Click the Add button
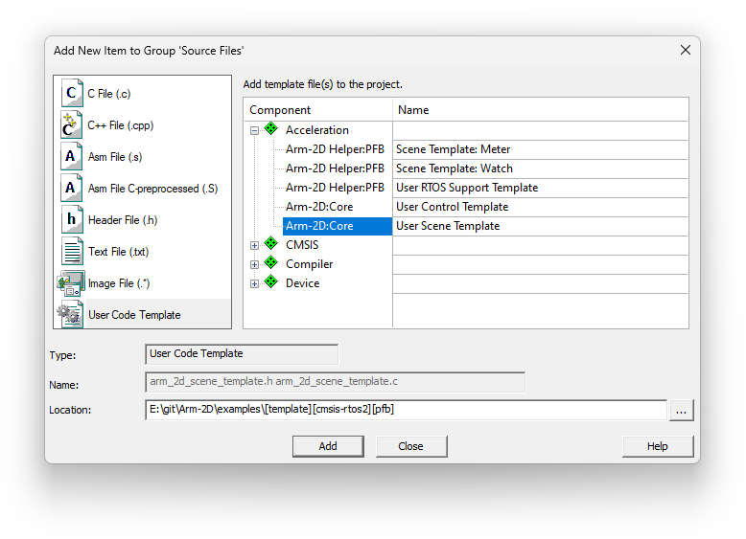The image size is (746, 539). (x=328, y=446)
